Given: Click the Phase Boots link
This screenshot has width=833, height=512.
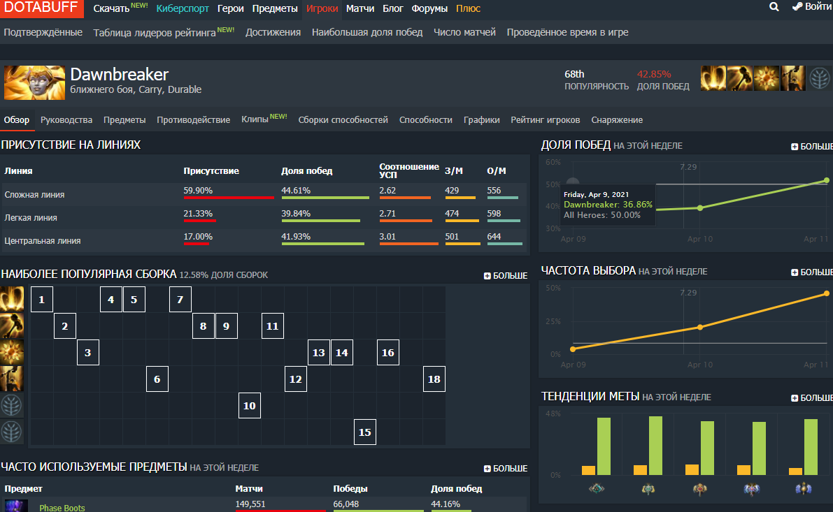Looking at the screenshot, I should coord(62,508).
